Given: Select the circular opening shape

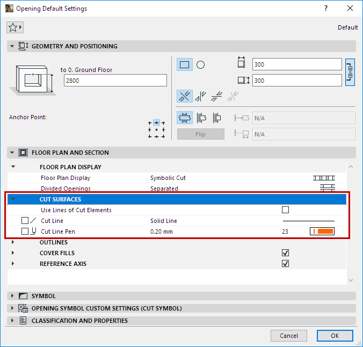Looking at the screenshot, I should 200,64.
